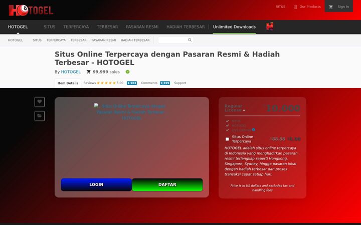361x225 pixels.
Task: Click TERBESAR in the light sub-navigation
Action: coord(79,40)
